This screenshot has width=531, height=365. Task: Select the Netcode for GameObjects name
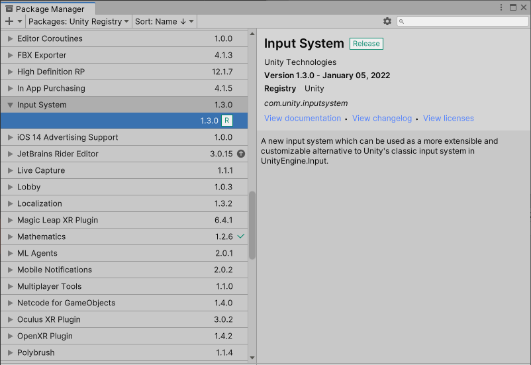[x=66, y=303]
